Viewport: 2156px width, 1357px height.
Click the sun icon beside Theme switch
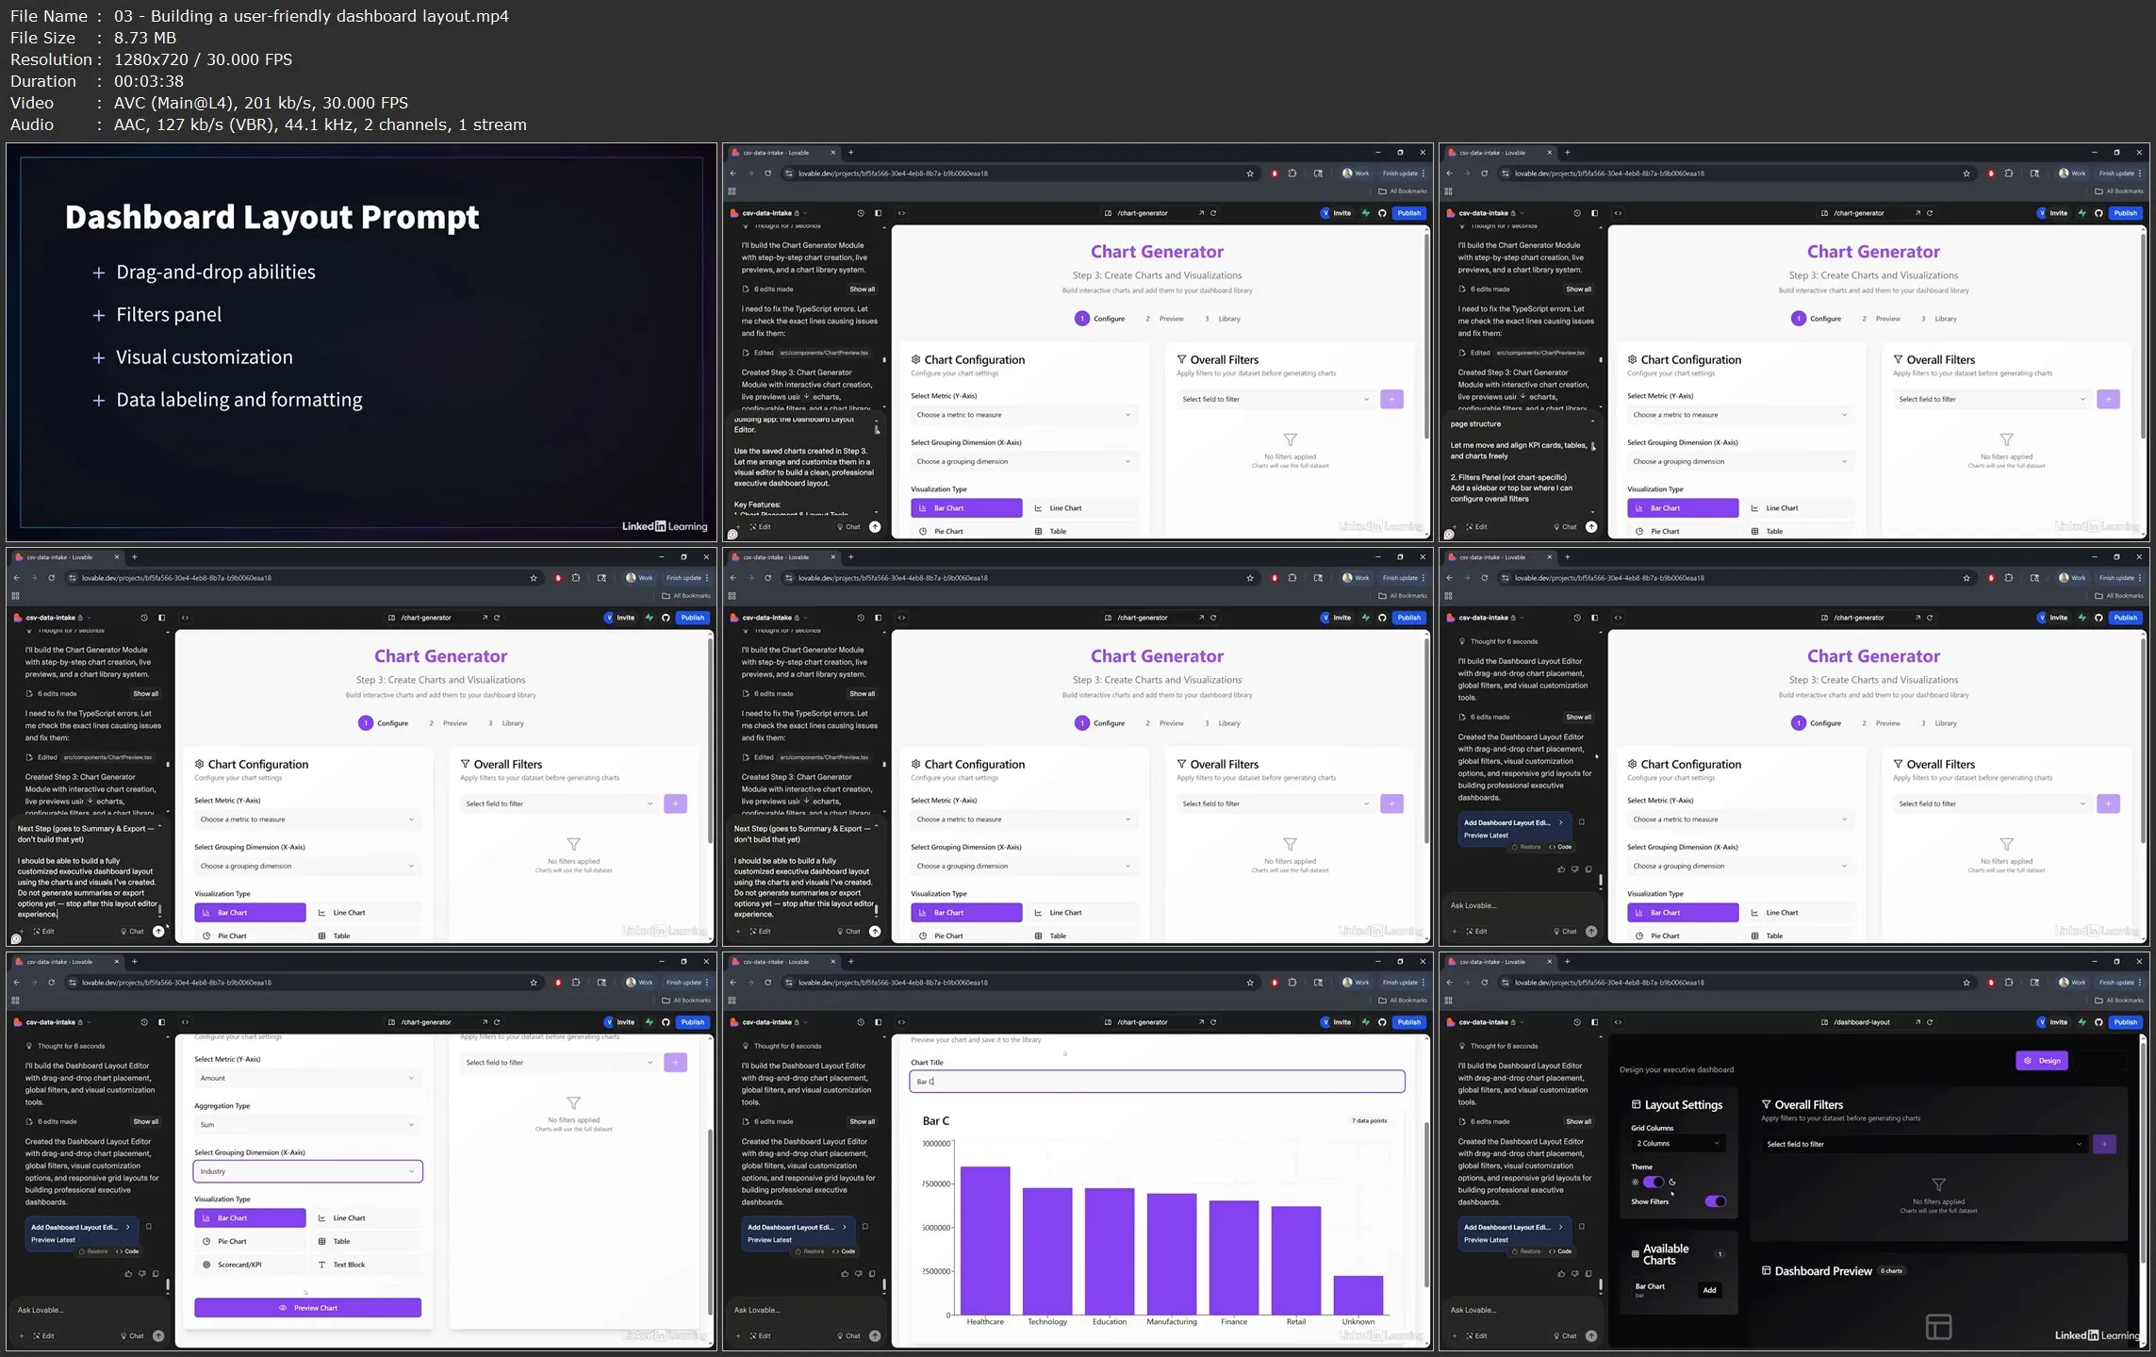click(1636, 1182)
